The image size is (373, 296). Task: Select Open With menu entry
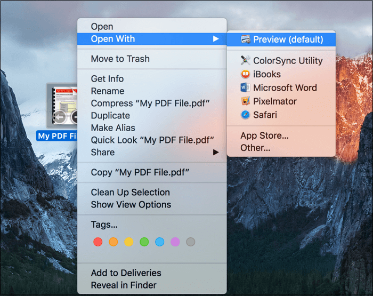[x=152, y=39]
